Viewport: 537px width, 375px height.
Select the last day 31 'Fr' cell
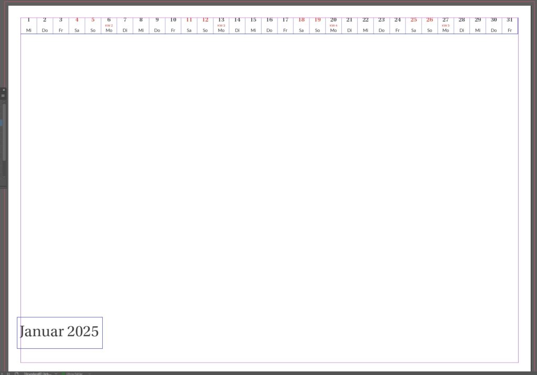point(510,26)
